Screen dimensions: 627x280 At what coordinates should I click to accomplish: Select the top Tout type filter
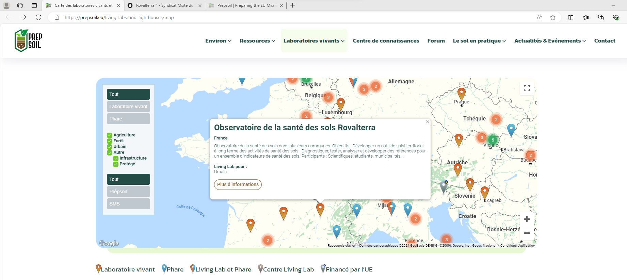(x=128, y=94)
